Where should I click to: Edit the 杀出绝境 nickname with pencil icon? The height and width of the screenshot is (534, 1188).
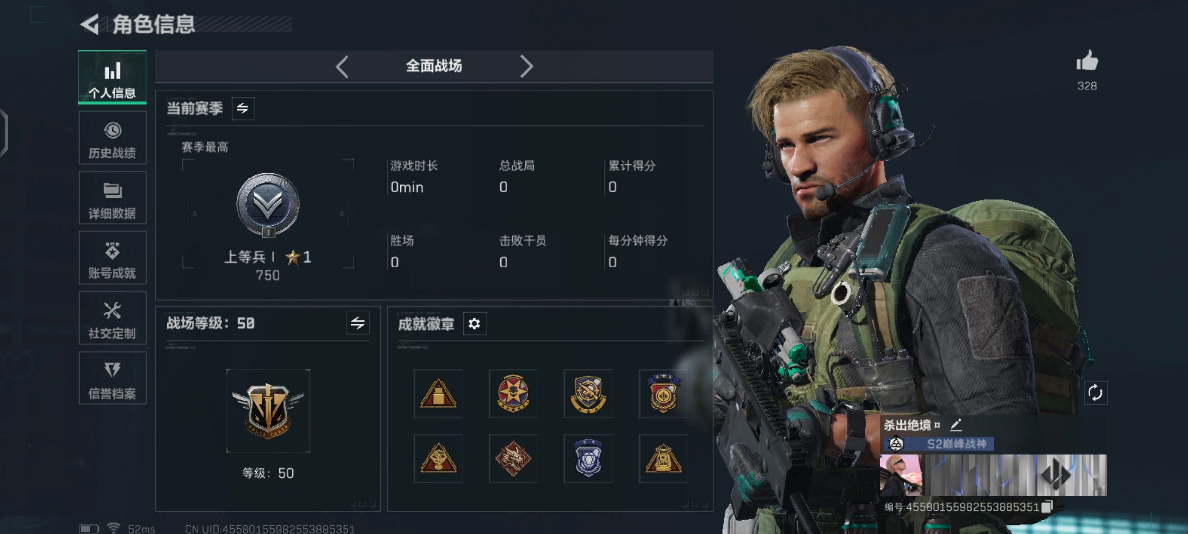(x=956, y=424)
